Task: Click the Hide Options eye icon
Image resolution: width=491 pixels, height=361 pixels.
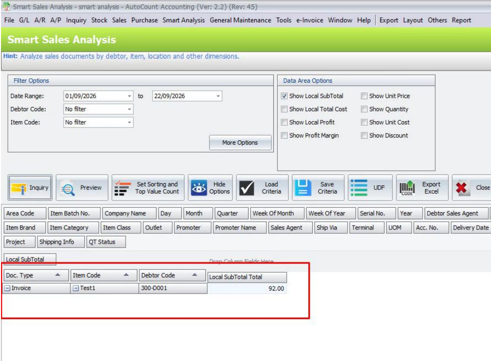Action: (199, 188)
